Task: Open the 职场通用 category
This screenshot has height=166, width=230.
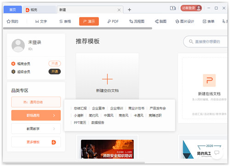Action: pyautogui.click(x=36, y=115)
